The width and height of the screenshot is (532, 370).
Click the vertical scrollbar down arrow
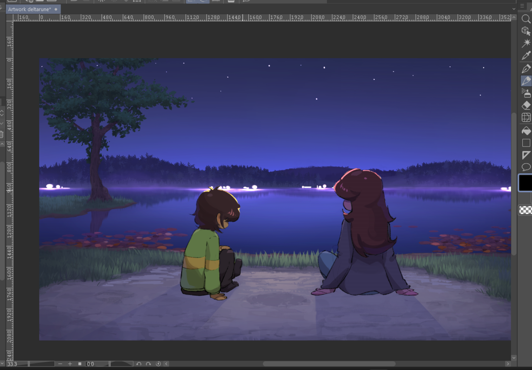click(514, 358)
